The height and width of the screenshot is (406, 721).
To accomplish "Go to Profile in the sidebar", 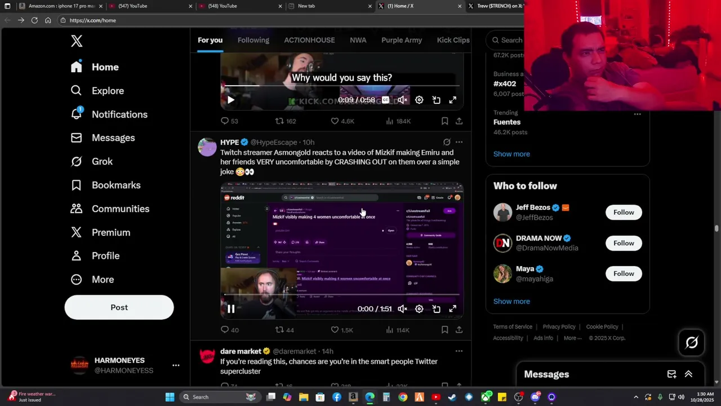I will pyautogui.click(x=95, y=256).
